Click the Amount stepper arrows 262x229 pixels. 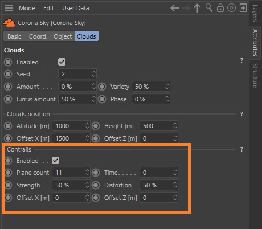click(93, 87)
